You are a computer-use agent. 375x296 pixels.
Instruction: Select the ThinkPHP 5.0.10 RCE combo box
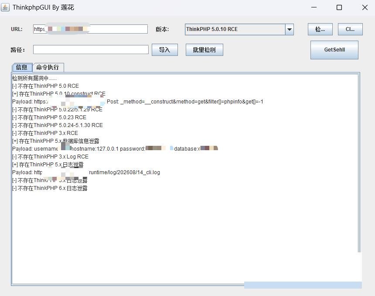[239, 29]
